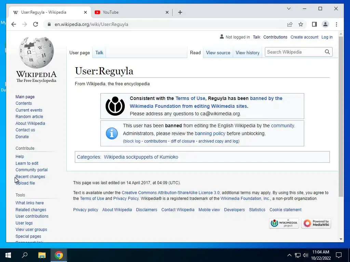Click the Chrome icon in the taskbar
The image size is (350, 262).
click(59, 255)
